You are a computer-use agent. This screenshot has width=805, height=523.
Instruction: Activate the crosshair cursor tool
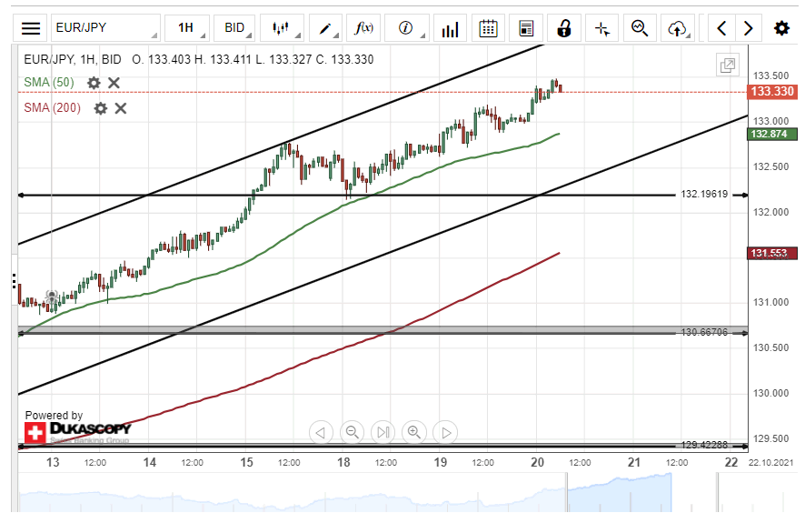(x=601, y=28)
